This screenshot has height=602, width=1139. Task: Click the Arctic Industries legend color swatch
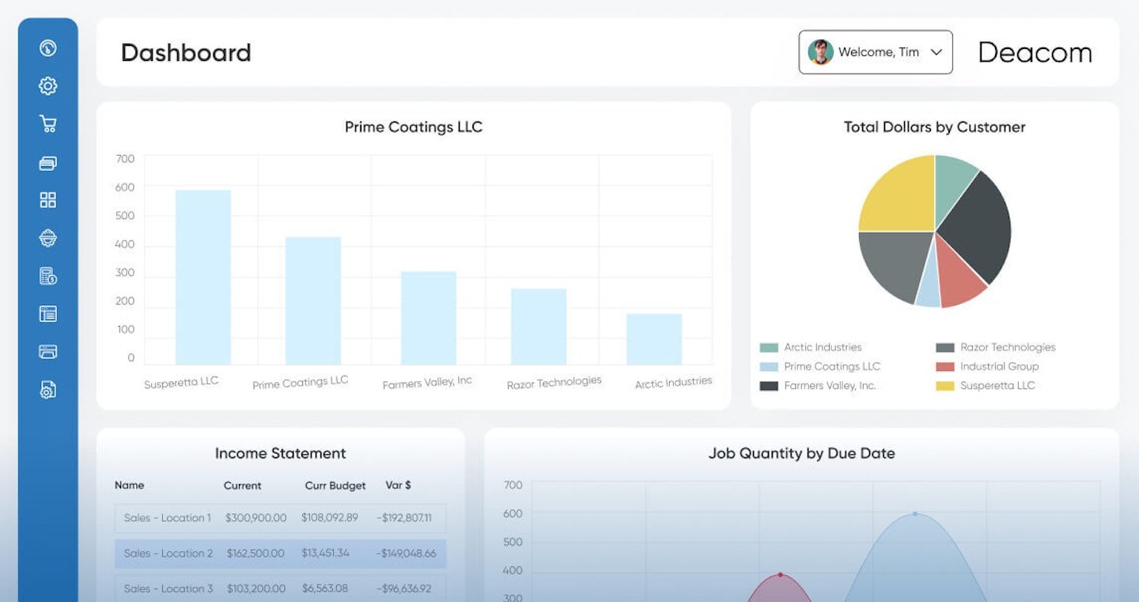(x=769, y=348)
